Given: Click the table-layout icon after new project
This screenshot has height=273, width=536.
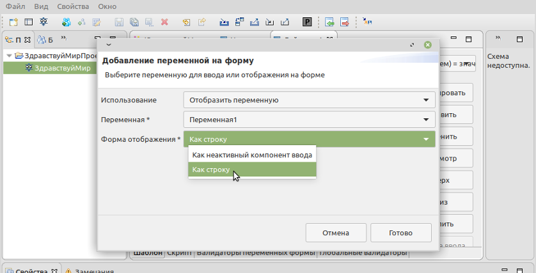Looking at the screenshot, I should point(28,22).
